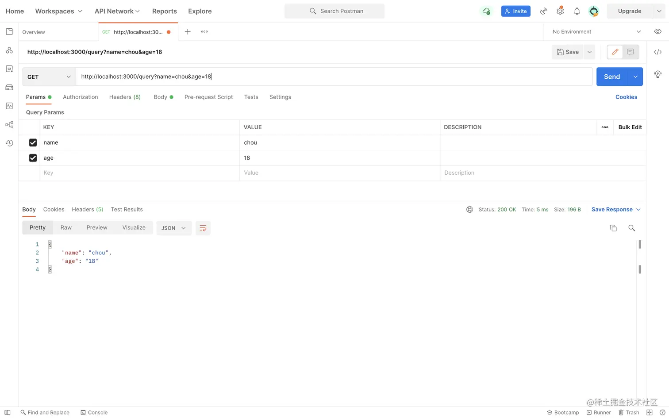Open the Flows sidebar icon
The width and height of the screenshot is (669, 418).
9,125
